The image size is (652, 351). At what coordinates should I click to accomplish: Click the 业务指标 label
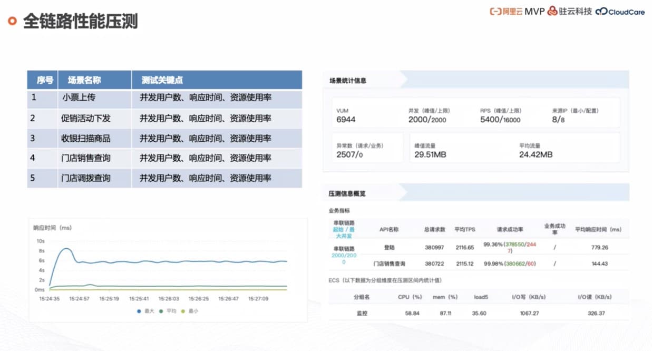(x=339, y=210)
